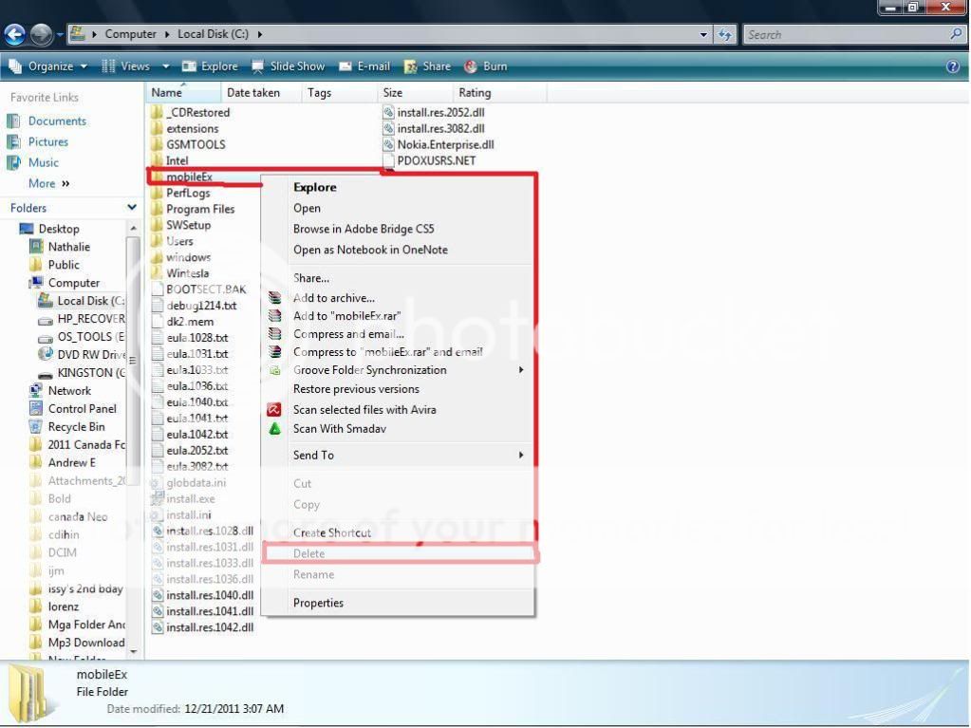Open the Help question mark icon
The image size is (971, 728).
pyautogui.click(x=953, y=66)
